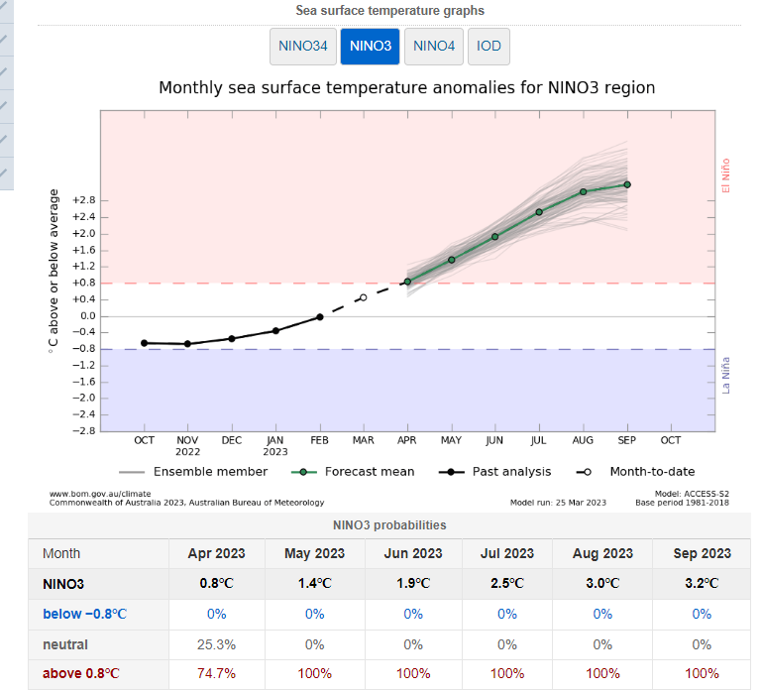The width and height of the screenshot is (761, 691).
Task: Click the Jun 2023 column header
Action: coord(413,553)
